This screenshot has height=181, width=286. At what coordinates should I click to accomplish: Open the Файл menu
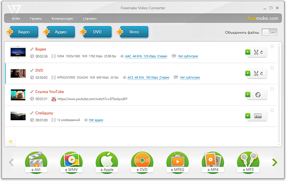pos(16,19)
